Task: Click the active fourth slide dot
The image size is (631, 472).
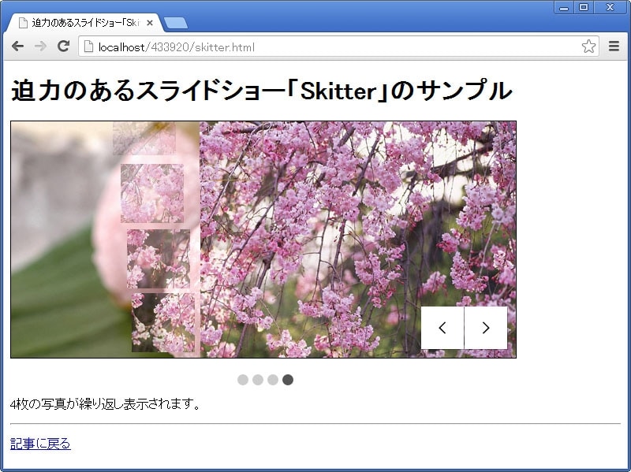Action: pos(288,380)
